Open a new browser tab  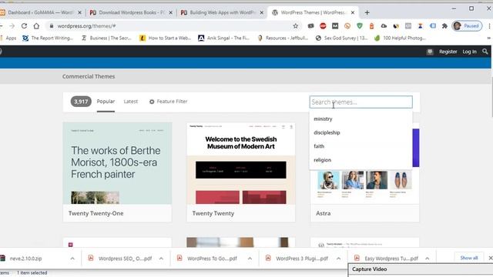367,12
